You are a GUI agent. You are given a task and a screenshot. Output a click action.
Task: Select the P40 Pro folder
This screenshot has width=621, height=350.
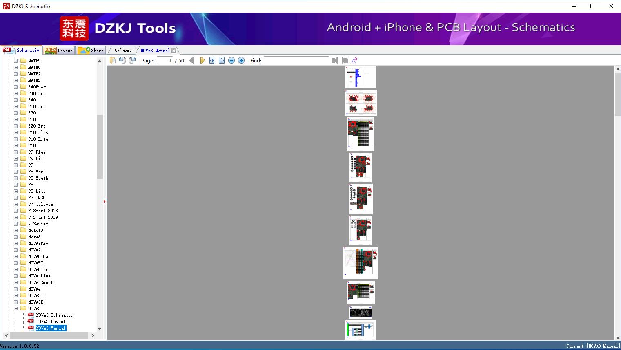[37, 93]
